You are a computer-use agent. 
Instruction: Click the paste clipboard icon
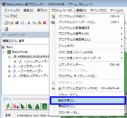click(x=39, y=23)
